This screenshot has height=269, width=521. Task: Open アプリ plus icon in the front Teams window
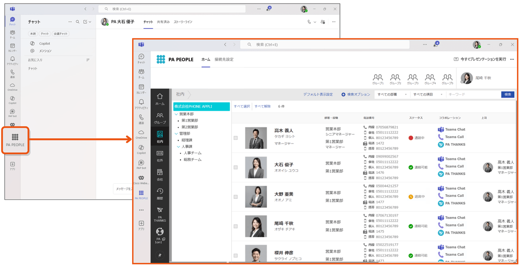pos(141,225)
